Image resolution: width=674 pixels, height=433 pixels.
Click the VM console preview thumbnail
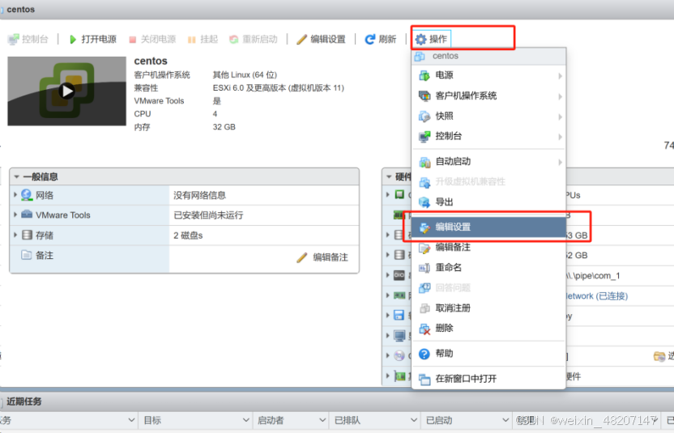click(67, 91)
